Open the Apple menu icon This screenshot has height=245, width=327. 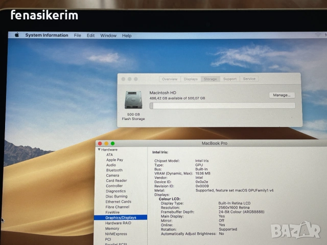[x=17, y=35]
